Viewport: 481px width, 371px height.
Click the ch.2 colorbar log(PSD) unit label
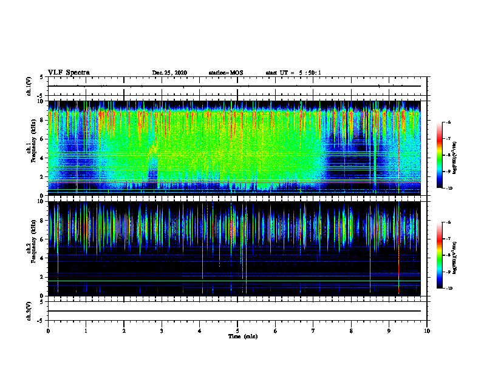[455, 258]
